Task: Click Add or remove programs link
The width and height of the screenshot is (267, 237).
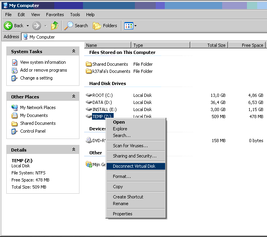Action: tap(44, 70)
